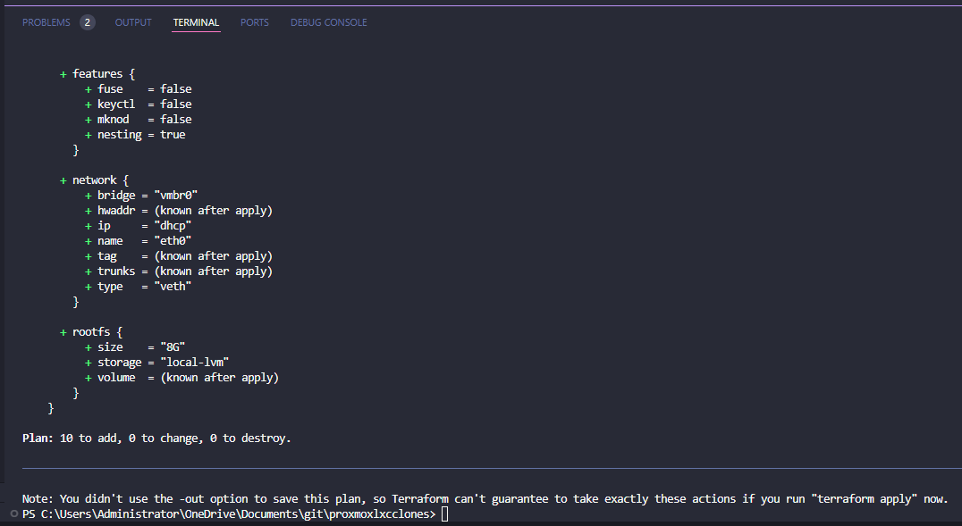Open the DEBUG CONSOLE tab

328,22
